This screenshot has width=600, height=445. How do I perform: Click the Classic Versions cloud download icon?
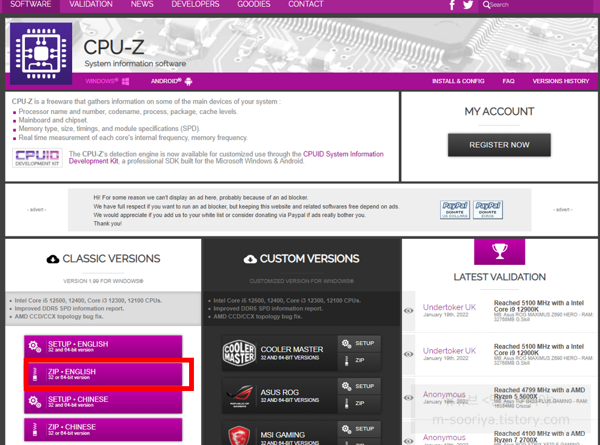pos(53,259)
